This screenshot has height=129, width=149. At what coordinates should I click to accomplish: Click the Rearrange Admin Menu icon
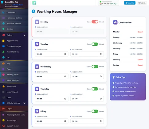click(3, 115)
